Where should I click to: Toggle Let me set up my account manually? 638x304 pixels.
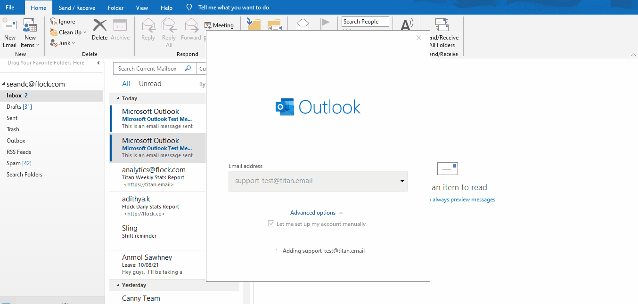click(271, 224)
